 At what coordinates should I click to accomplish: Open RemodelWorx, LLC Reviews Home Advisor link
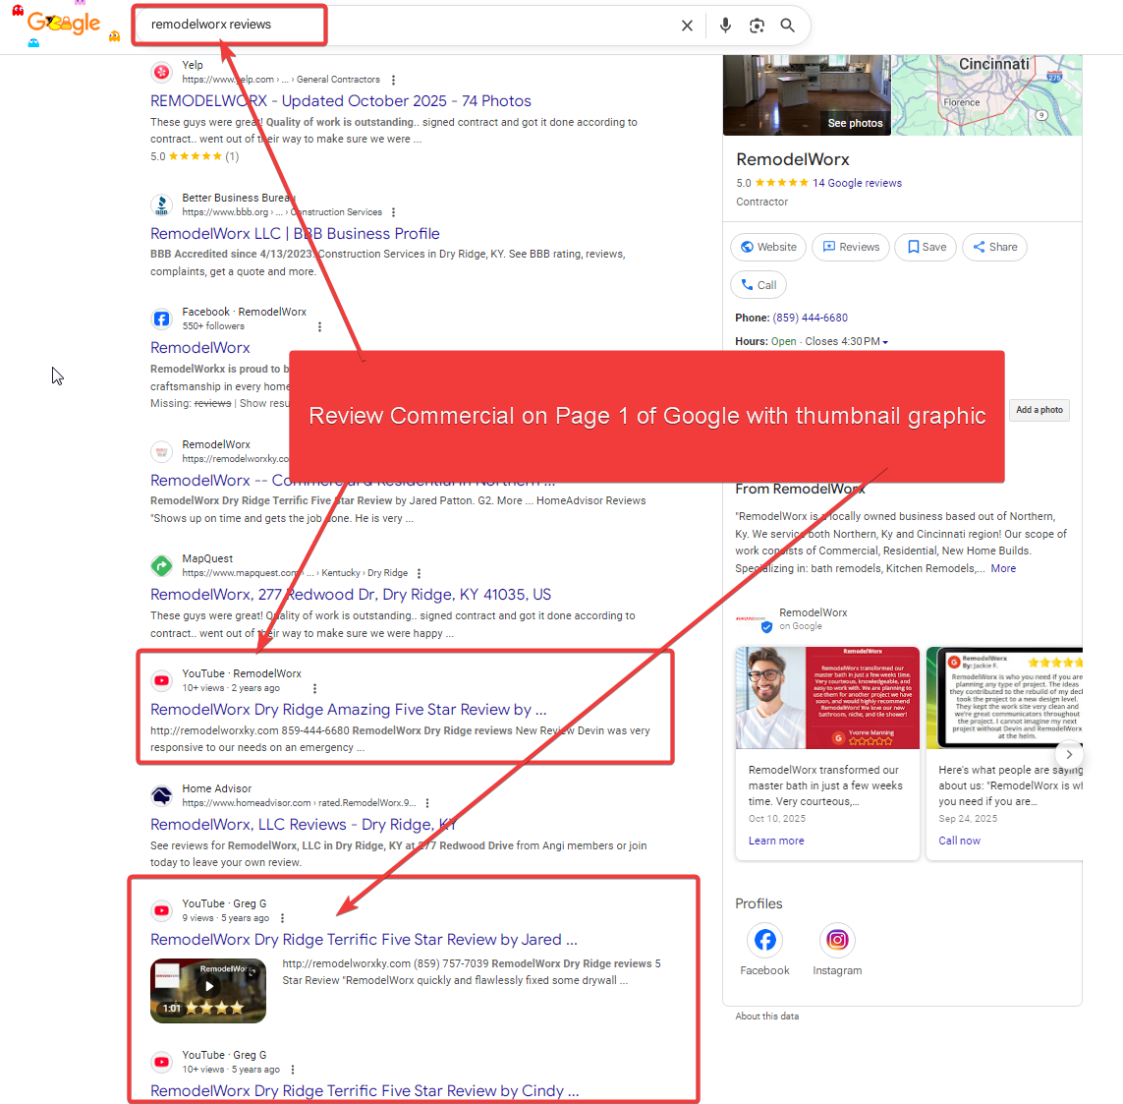tap(303, 825)
